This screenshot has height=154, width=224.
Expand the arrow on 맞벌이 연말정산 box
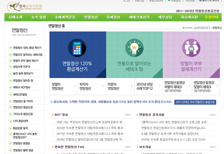75,86
